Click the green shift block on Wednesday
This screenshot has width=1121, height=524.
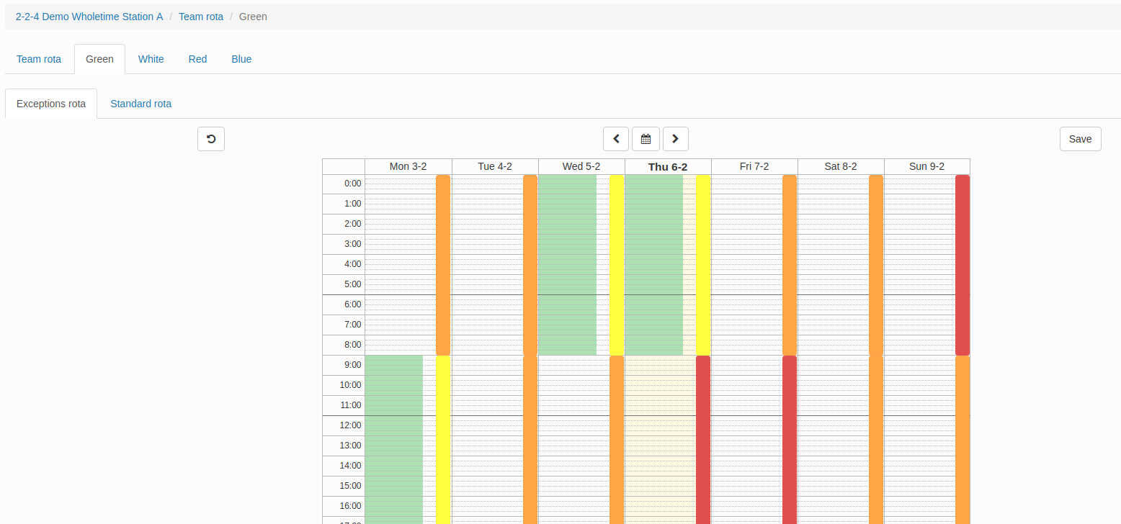point(567,264)
